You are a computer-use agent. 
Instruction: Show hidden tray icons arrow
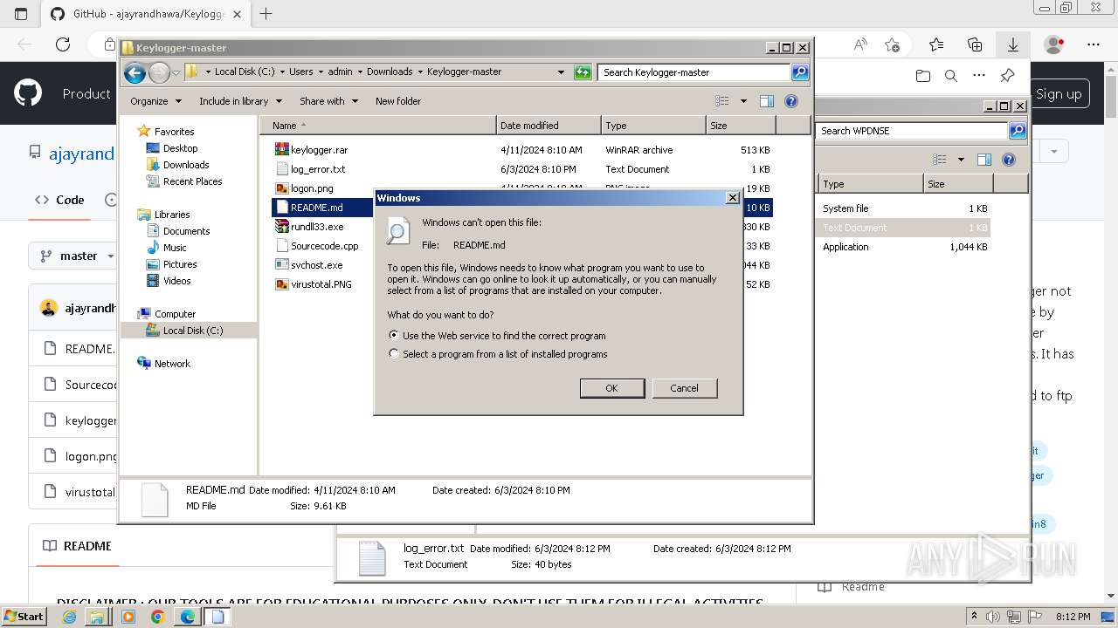click(x=975, y=617)
